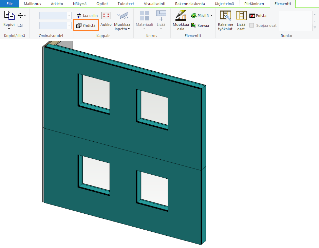Toggle the Suojaa osat checkbox
Viewport: 319px width, 248px height.
coord(252,25)
